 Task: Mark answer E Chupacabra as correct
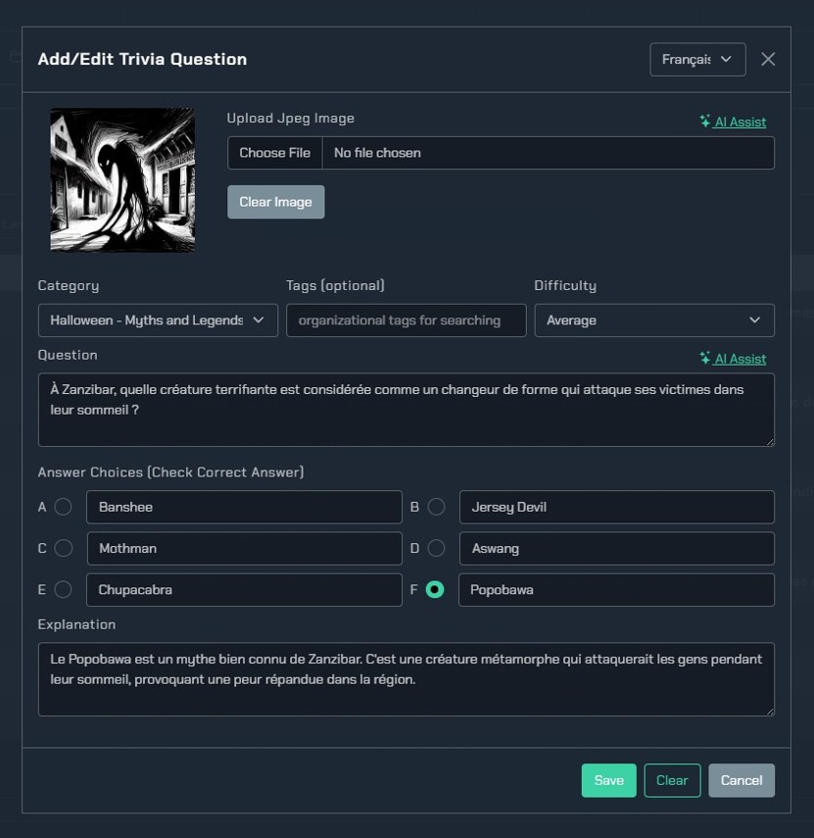coord(63,589)
